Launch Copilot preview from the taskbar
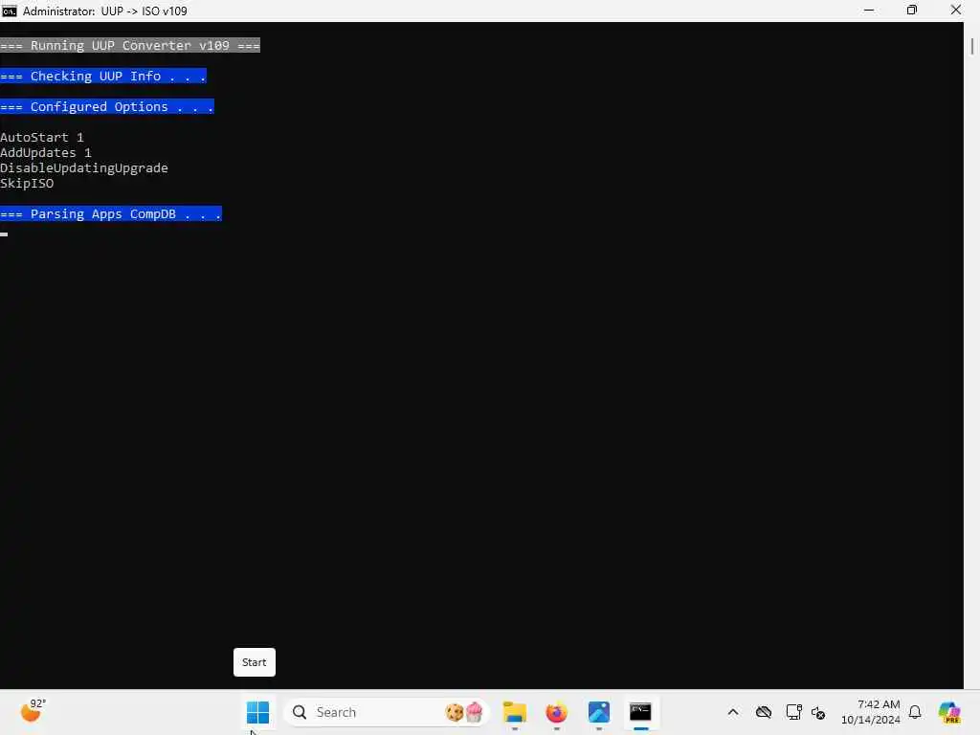The height and width of the screenshot is (735, 980). [949, 712]
